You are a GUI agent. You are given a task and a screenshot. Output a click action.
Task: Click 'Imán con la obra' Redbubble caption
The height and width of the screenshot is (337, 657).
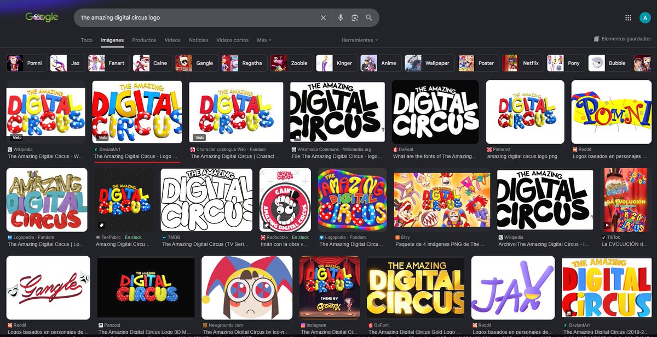coord(285,244)
